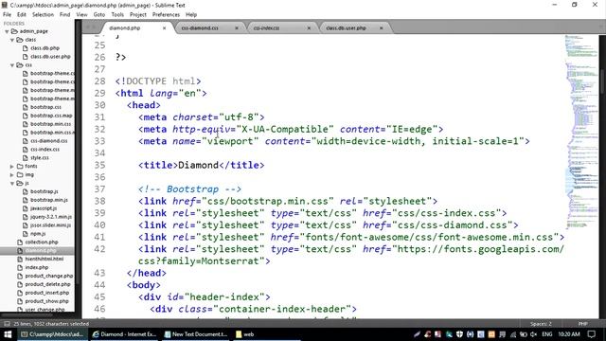Open hienthihtml.html in the sidebar
The height and width of the screenshot is (341, 606).
(45, 259)
